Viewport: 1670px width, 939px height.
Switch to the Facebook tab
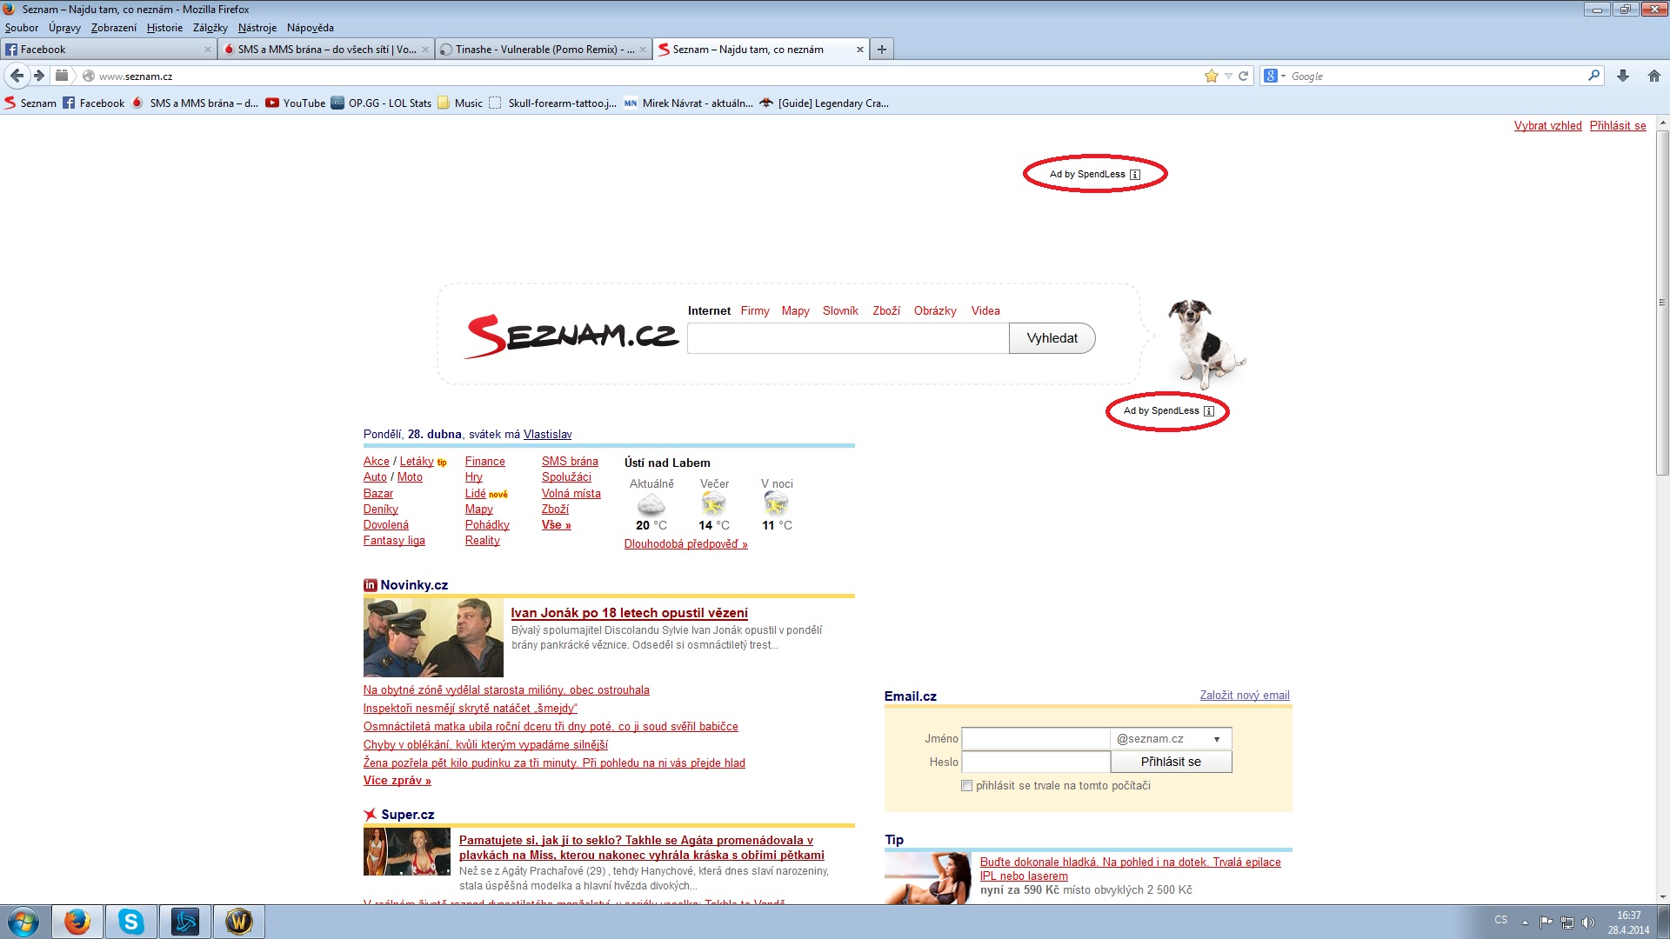tap(109, 50)
